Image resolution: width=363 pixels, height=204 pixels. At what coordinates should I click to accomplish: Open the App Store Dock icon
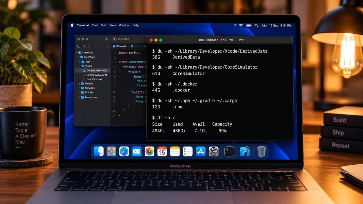point(201,152)
